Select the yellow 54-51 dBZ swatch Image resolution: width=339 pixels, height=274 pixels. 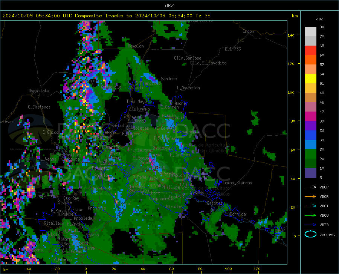point(310,79)
